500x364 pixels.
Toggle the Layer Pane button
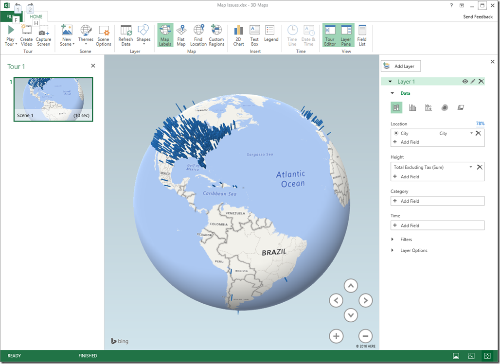tap(346, 35)
